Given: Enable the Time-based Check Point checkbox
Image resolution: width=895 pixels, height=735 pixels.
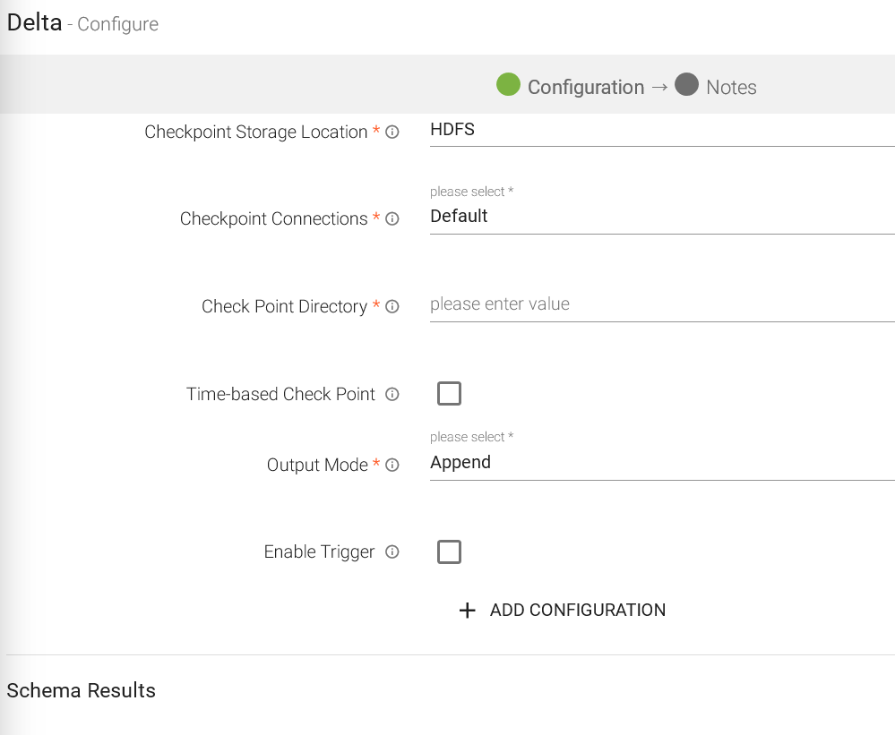Looking at the screenshot, I should pos(449,393).
